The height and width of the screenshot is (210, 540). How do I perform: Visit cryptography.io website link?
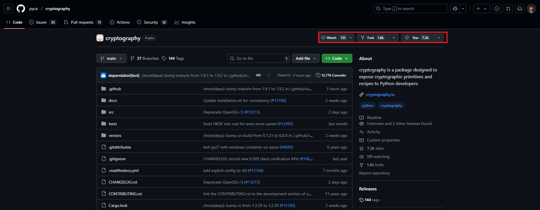(x=380, y=94)
